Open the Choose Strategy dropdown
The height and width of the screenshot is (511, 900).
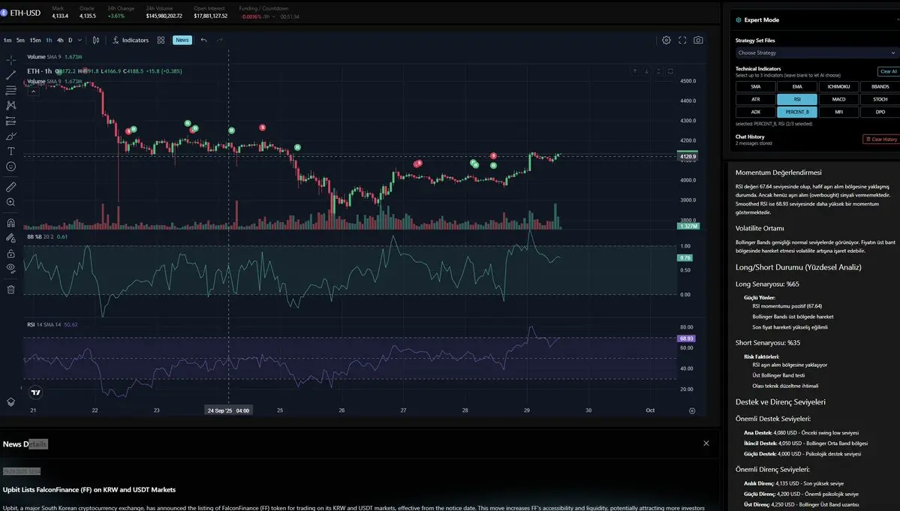coord(816,53)
